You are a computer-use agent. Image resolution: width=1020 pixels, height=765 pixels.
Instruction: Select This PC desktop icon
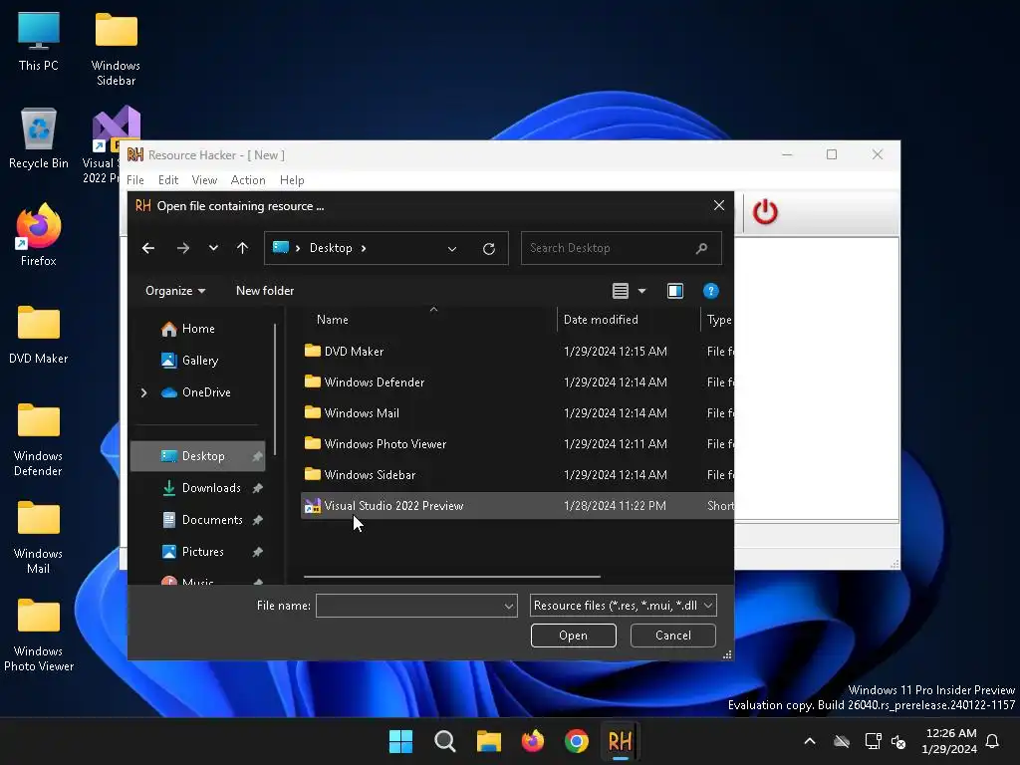[39, 40]
